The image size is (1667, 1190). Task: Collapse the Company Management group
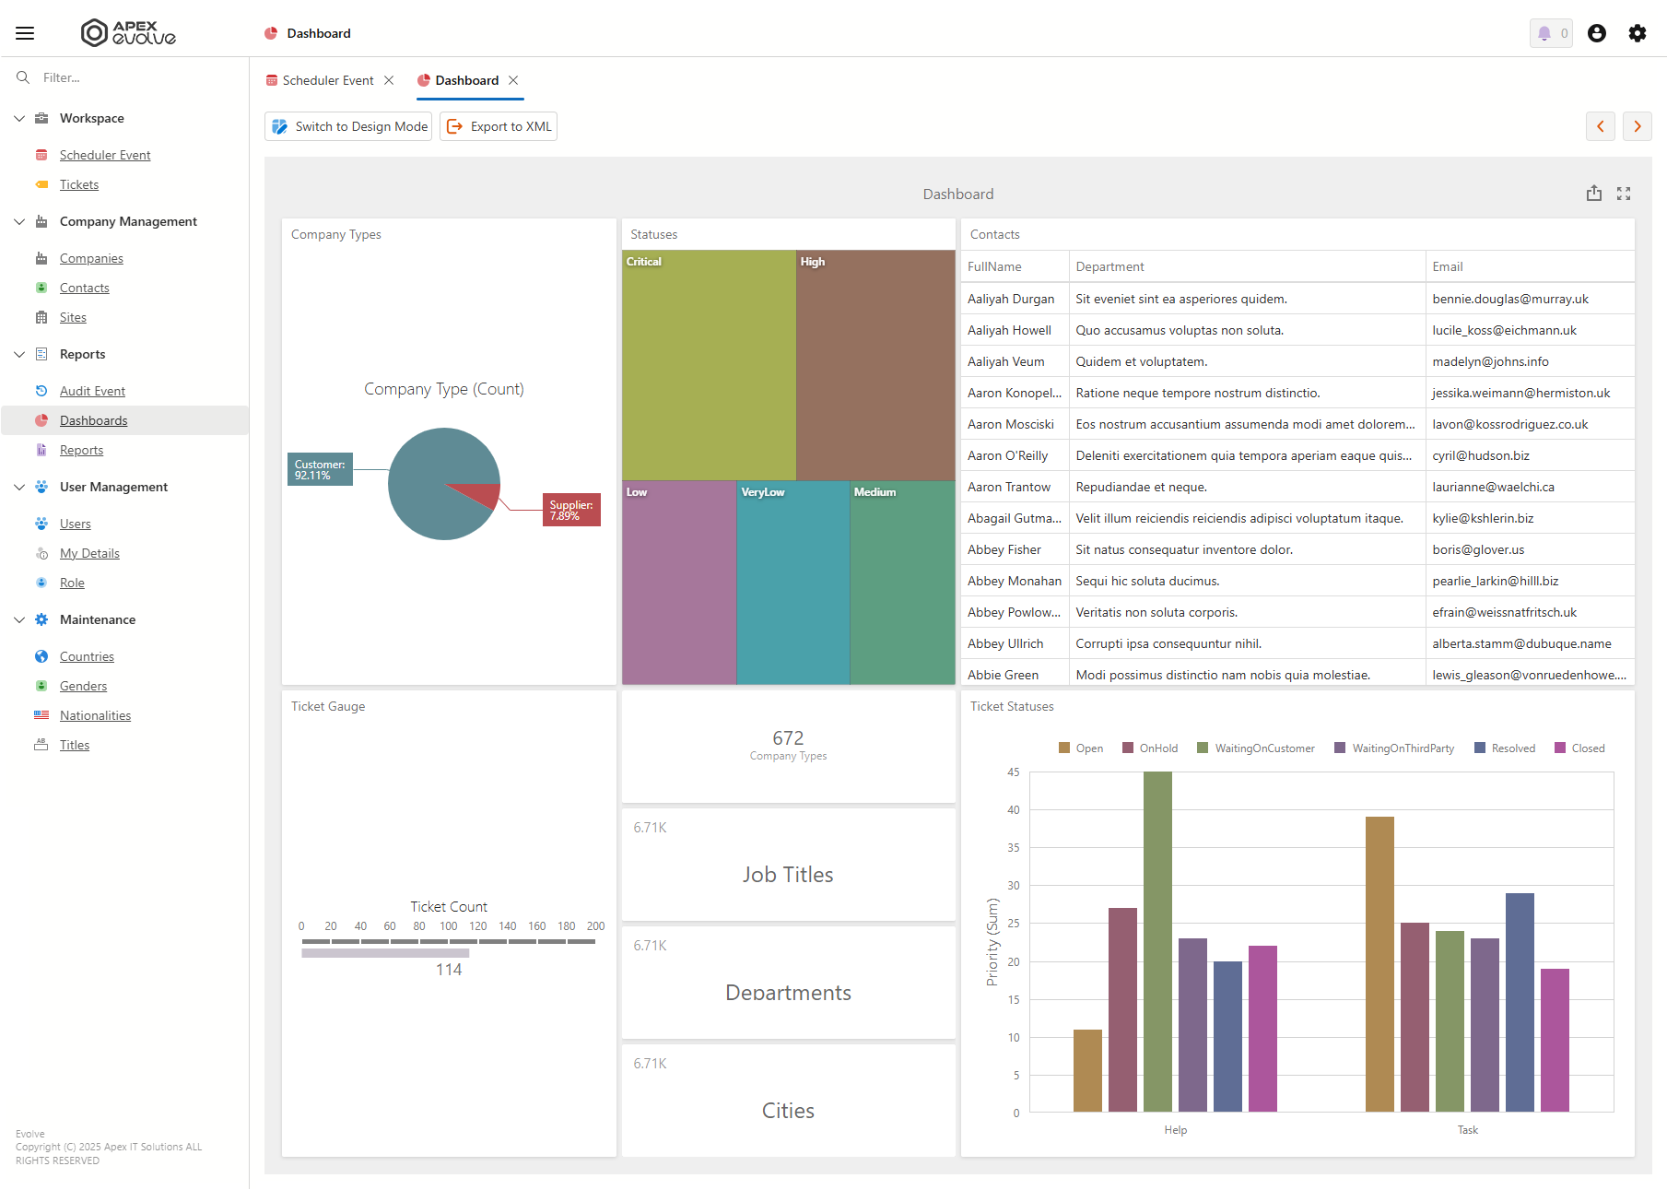pos(19,221)
